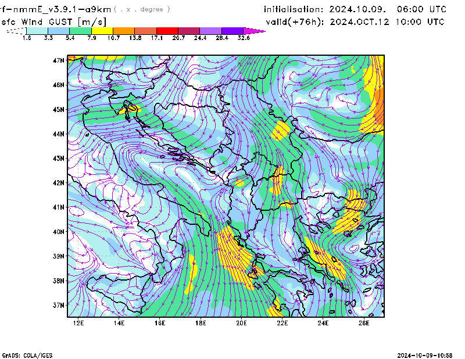Click the legend value 28.4
The height and width of the screenshot is (359, 465).
(222, 38)
